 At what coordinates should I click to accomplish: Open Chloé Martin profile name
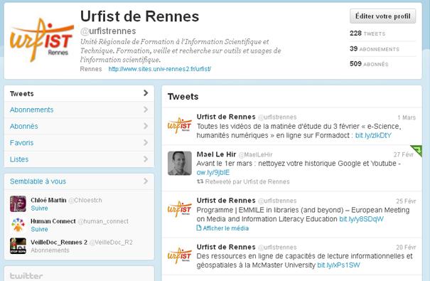[x=48, y=200]
